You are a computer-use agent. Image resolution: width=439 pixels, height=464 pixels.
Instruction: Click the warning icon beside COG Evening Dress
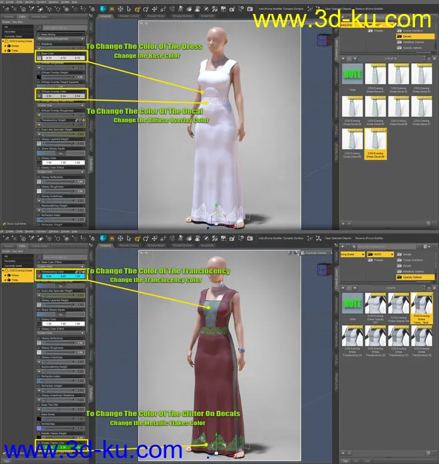point(6,41)
